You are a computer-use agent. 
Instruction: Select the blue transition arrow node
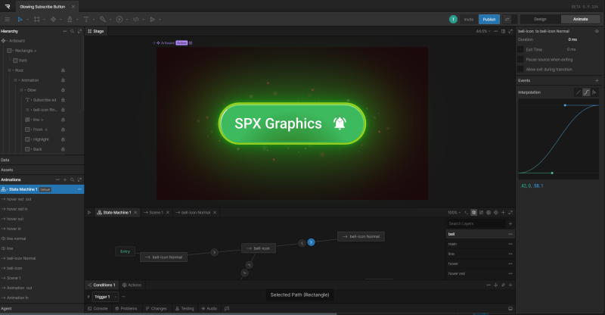pos(311,242)
